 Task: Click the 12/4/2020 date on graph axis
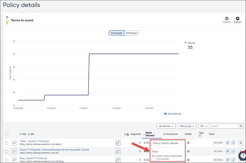coord(51,108)
